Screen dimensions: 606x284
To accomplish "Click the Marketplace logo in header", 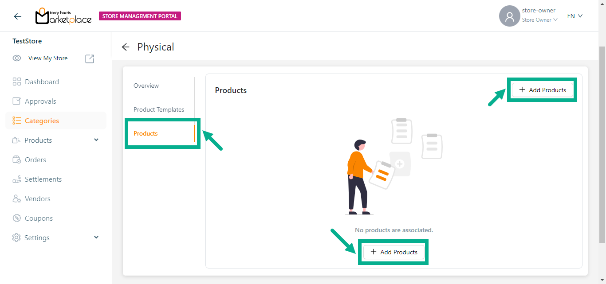I will click(x=63, y=16).
